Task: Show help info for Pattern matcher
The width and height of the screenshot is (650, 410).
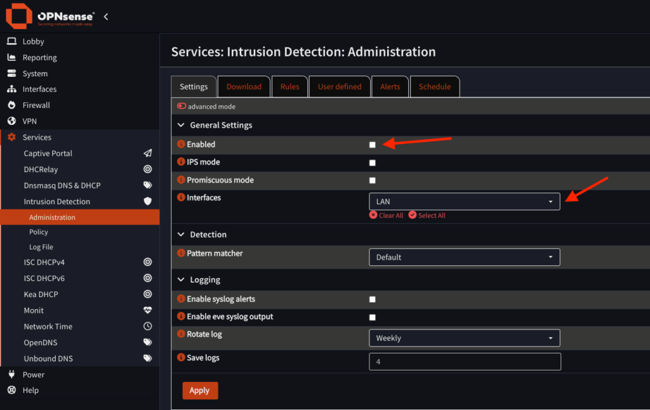Action: pyautogui.click(x=181, y=253)
